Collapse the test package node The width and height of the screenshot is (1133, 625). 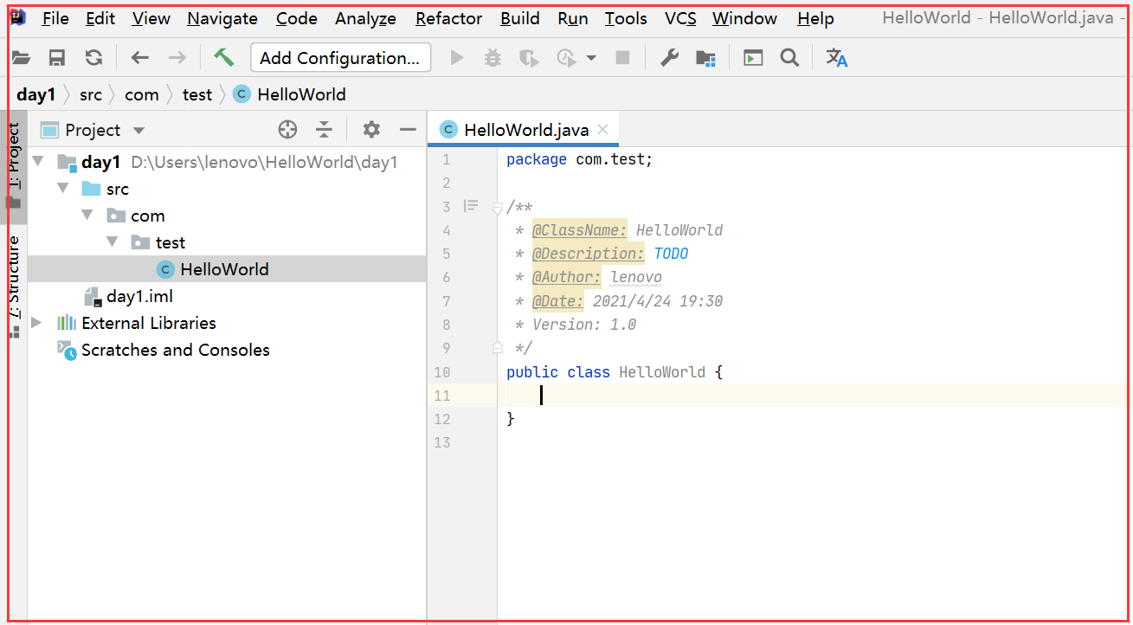(112, 242)
